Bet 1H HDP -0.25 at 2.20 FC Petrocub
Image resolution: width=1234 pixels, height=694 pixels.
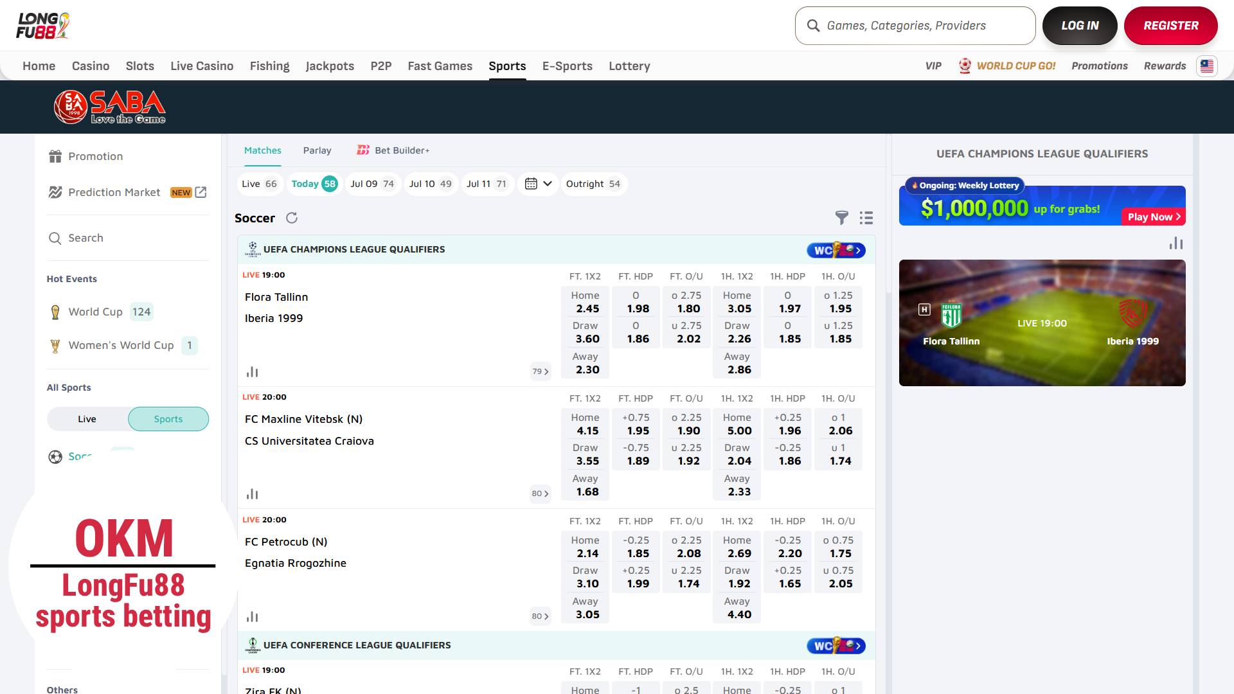tap(787, 547)
